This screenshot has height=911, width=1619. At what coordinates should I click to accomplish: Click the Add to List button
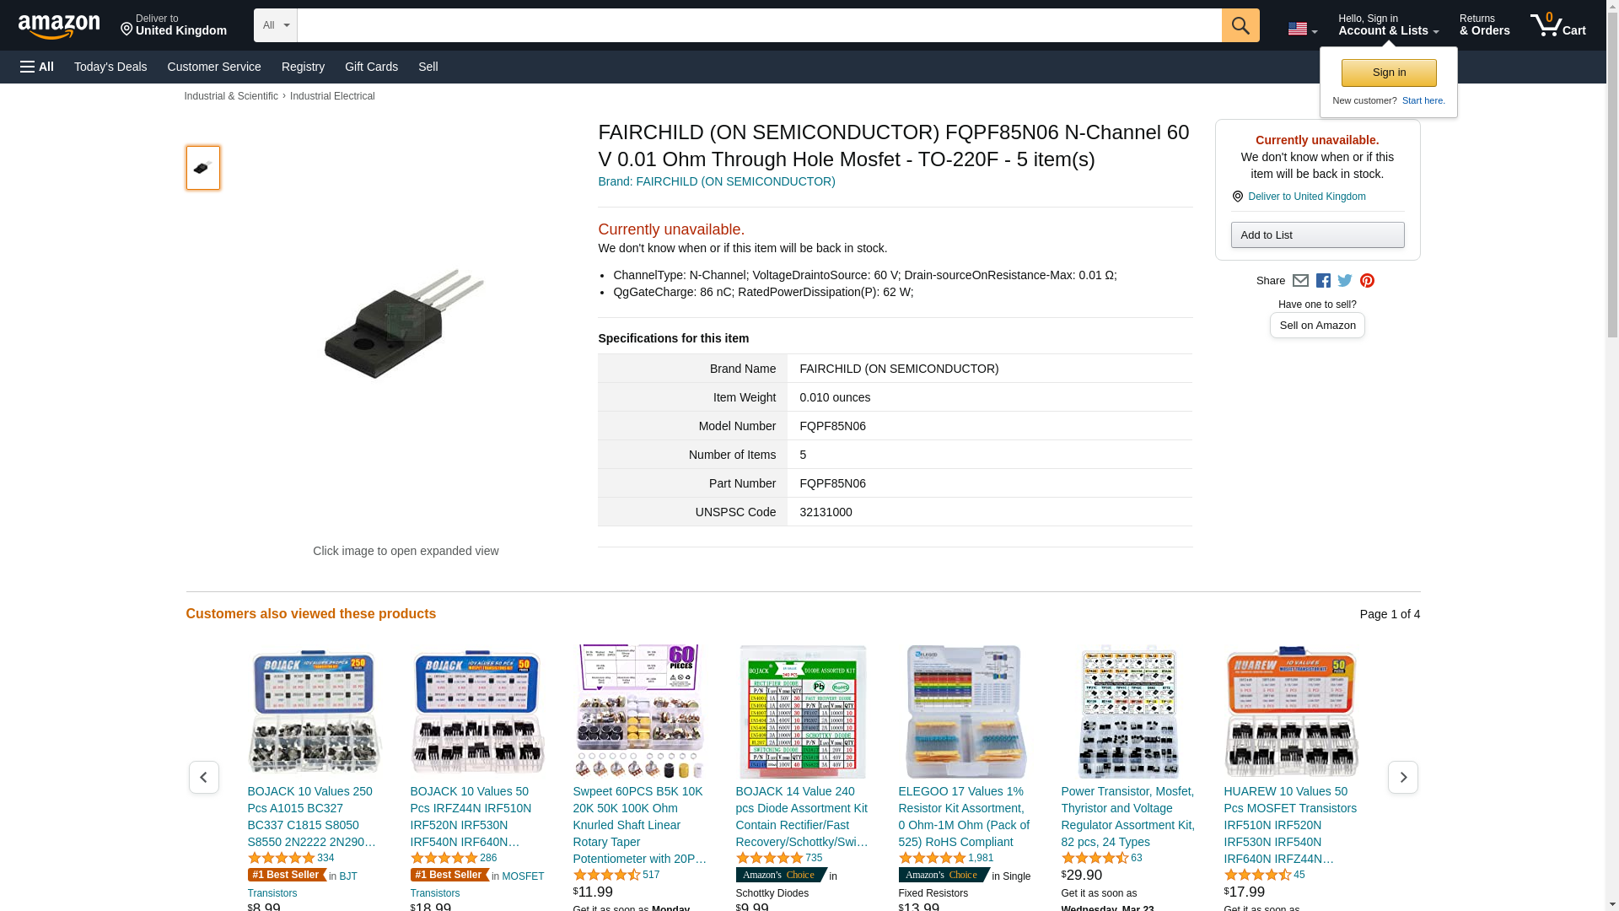(x=1317, y=234)
